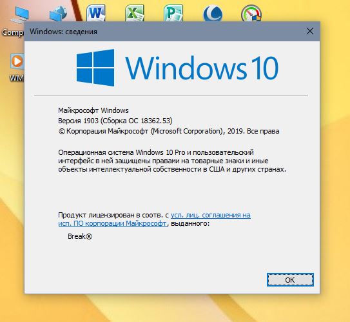
Task: Click the Windows 10 logo image
Action: [x=177, y=68]
